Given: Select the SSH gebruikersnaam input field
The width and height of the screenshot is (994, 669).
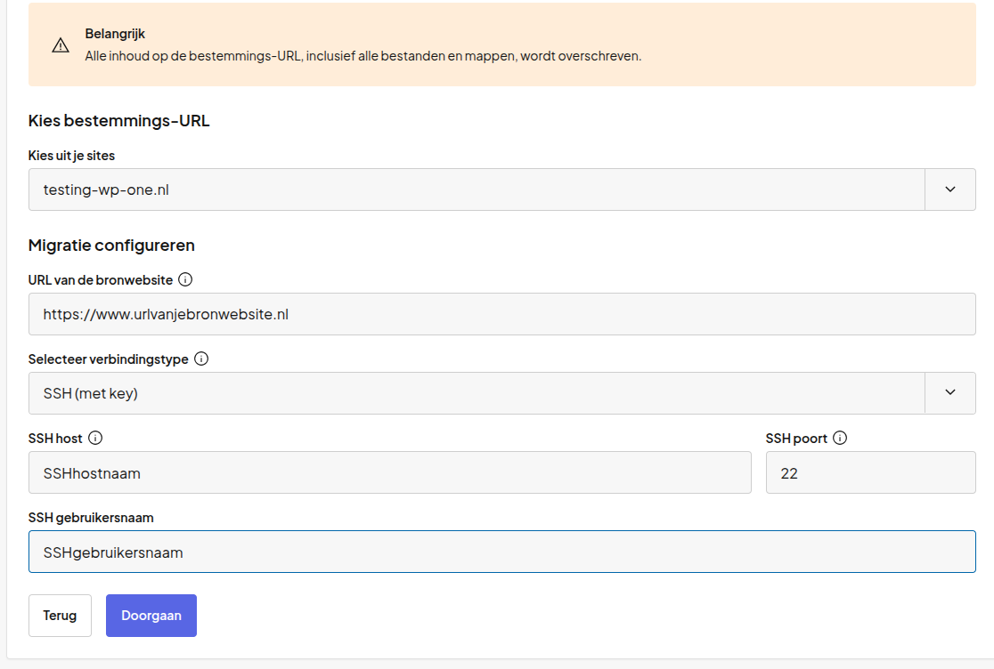Looking at the screenshot, I should (502, 552).
